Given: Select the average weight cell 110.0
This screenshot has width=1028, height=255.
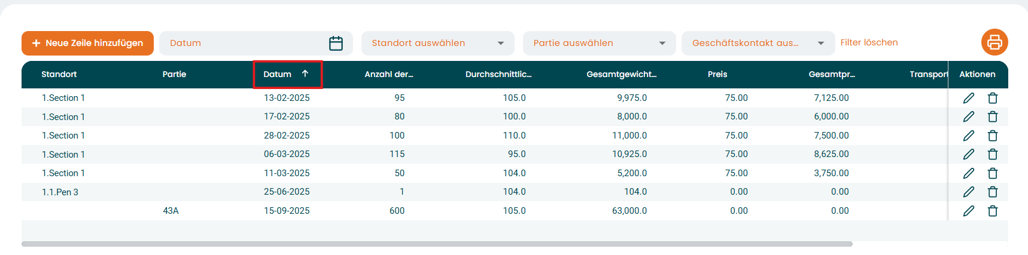Looking at the screenshot, I should click(x=514, y=136).
